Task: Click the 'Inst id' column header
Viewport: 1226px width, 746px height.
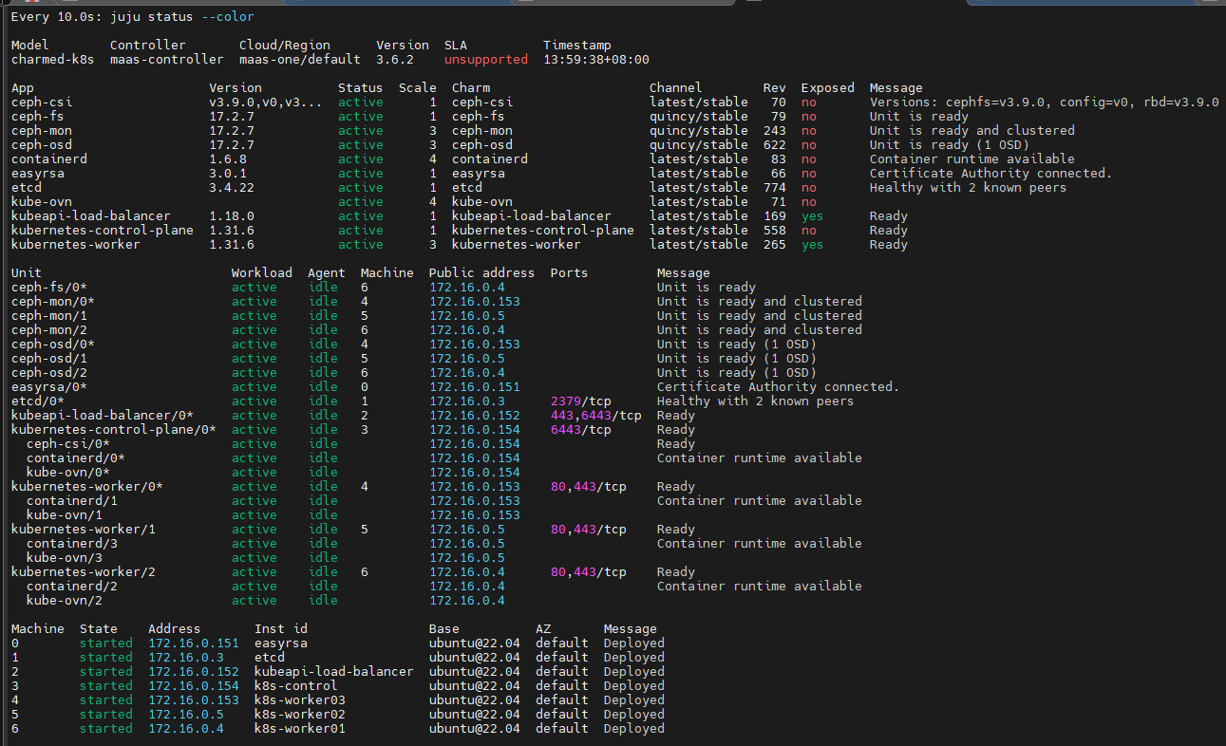Action: point(280,629)
